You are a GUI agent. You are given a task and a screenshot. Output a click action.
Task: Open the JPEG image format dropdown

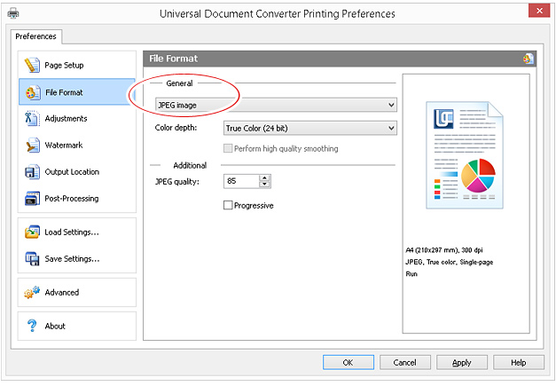[276, 105]
